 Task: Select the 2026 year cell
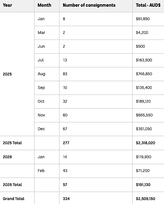(x=7, y=157)
